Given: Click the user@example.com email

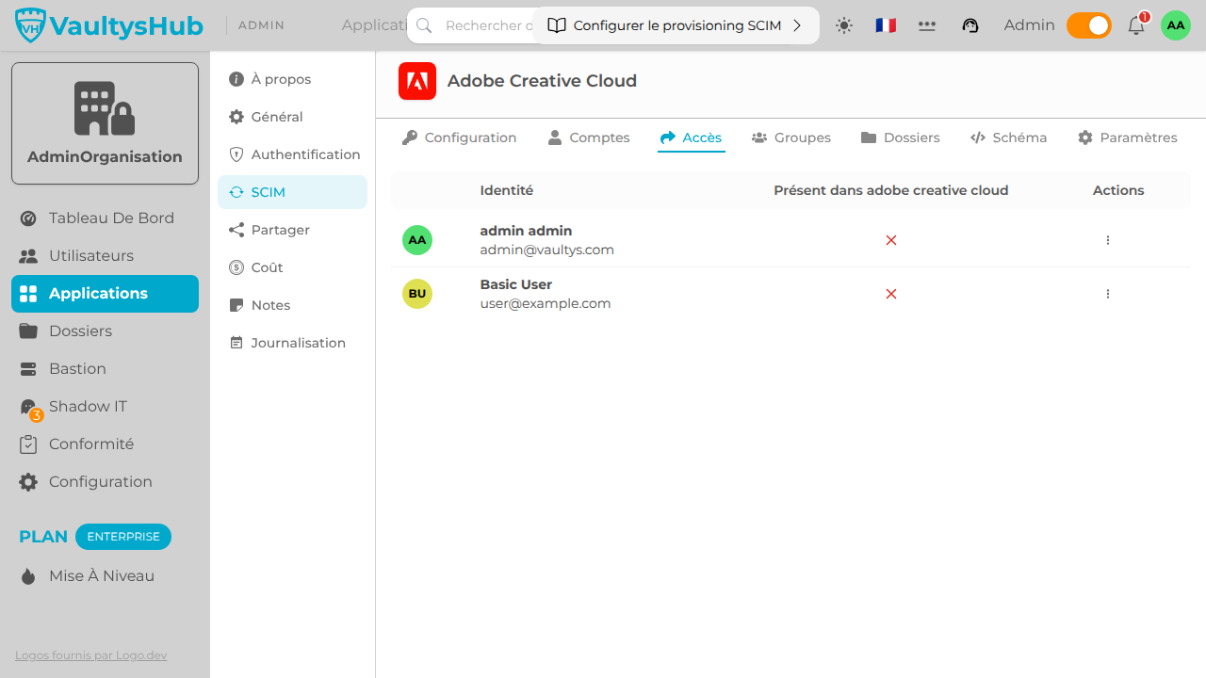Looking at the screenshot, I should click(x=546, y=303).
